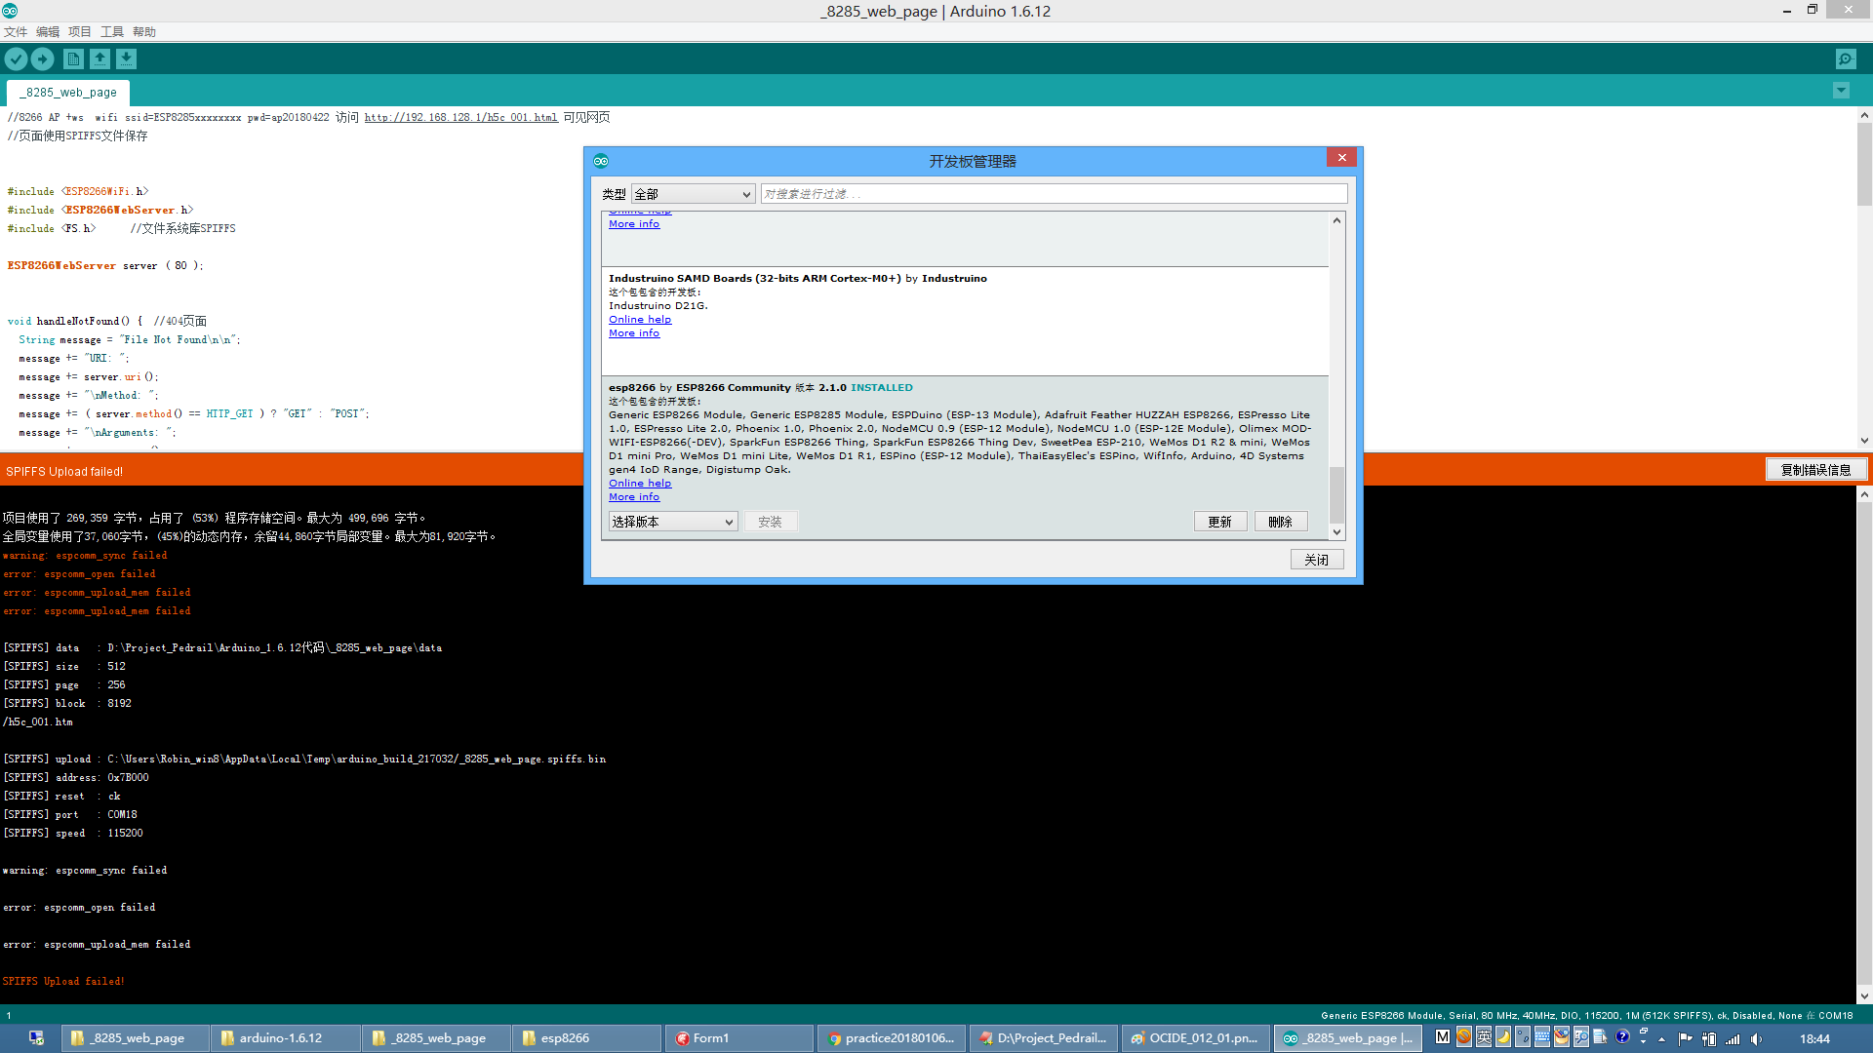
Task: Click boards list scrollbar down arrow
Action: (1336, 531)
